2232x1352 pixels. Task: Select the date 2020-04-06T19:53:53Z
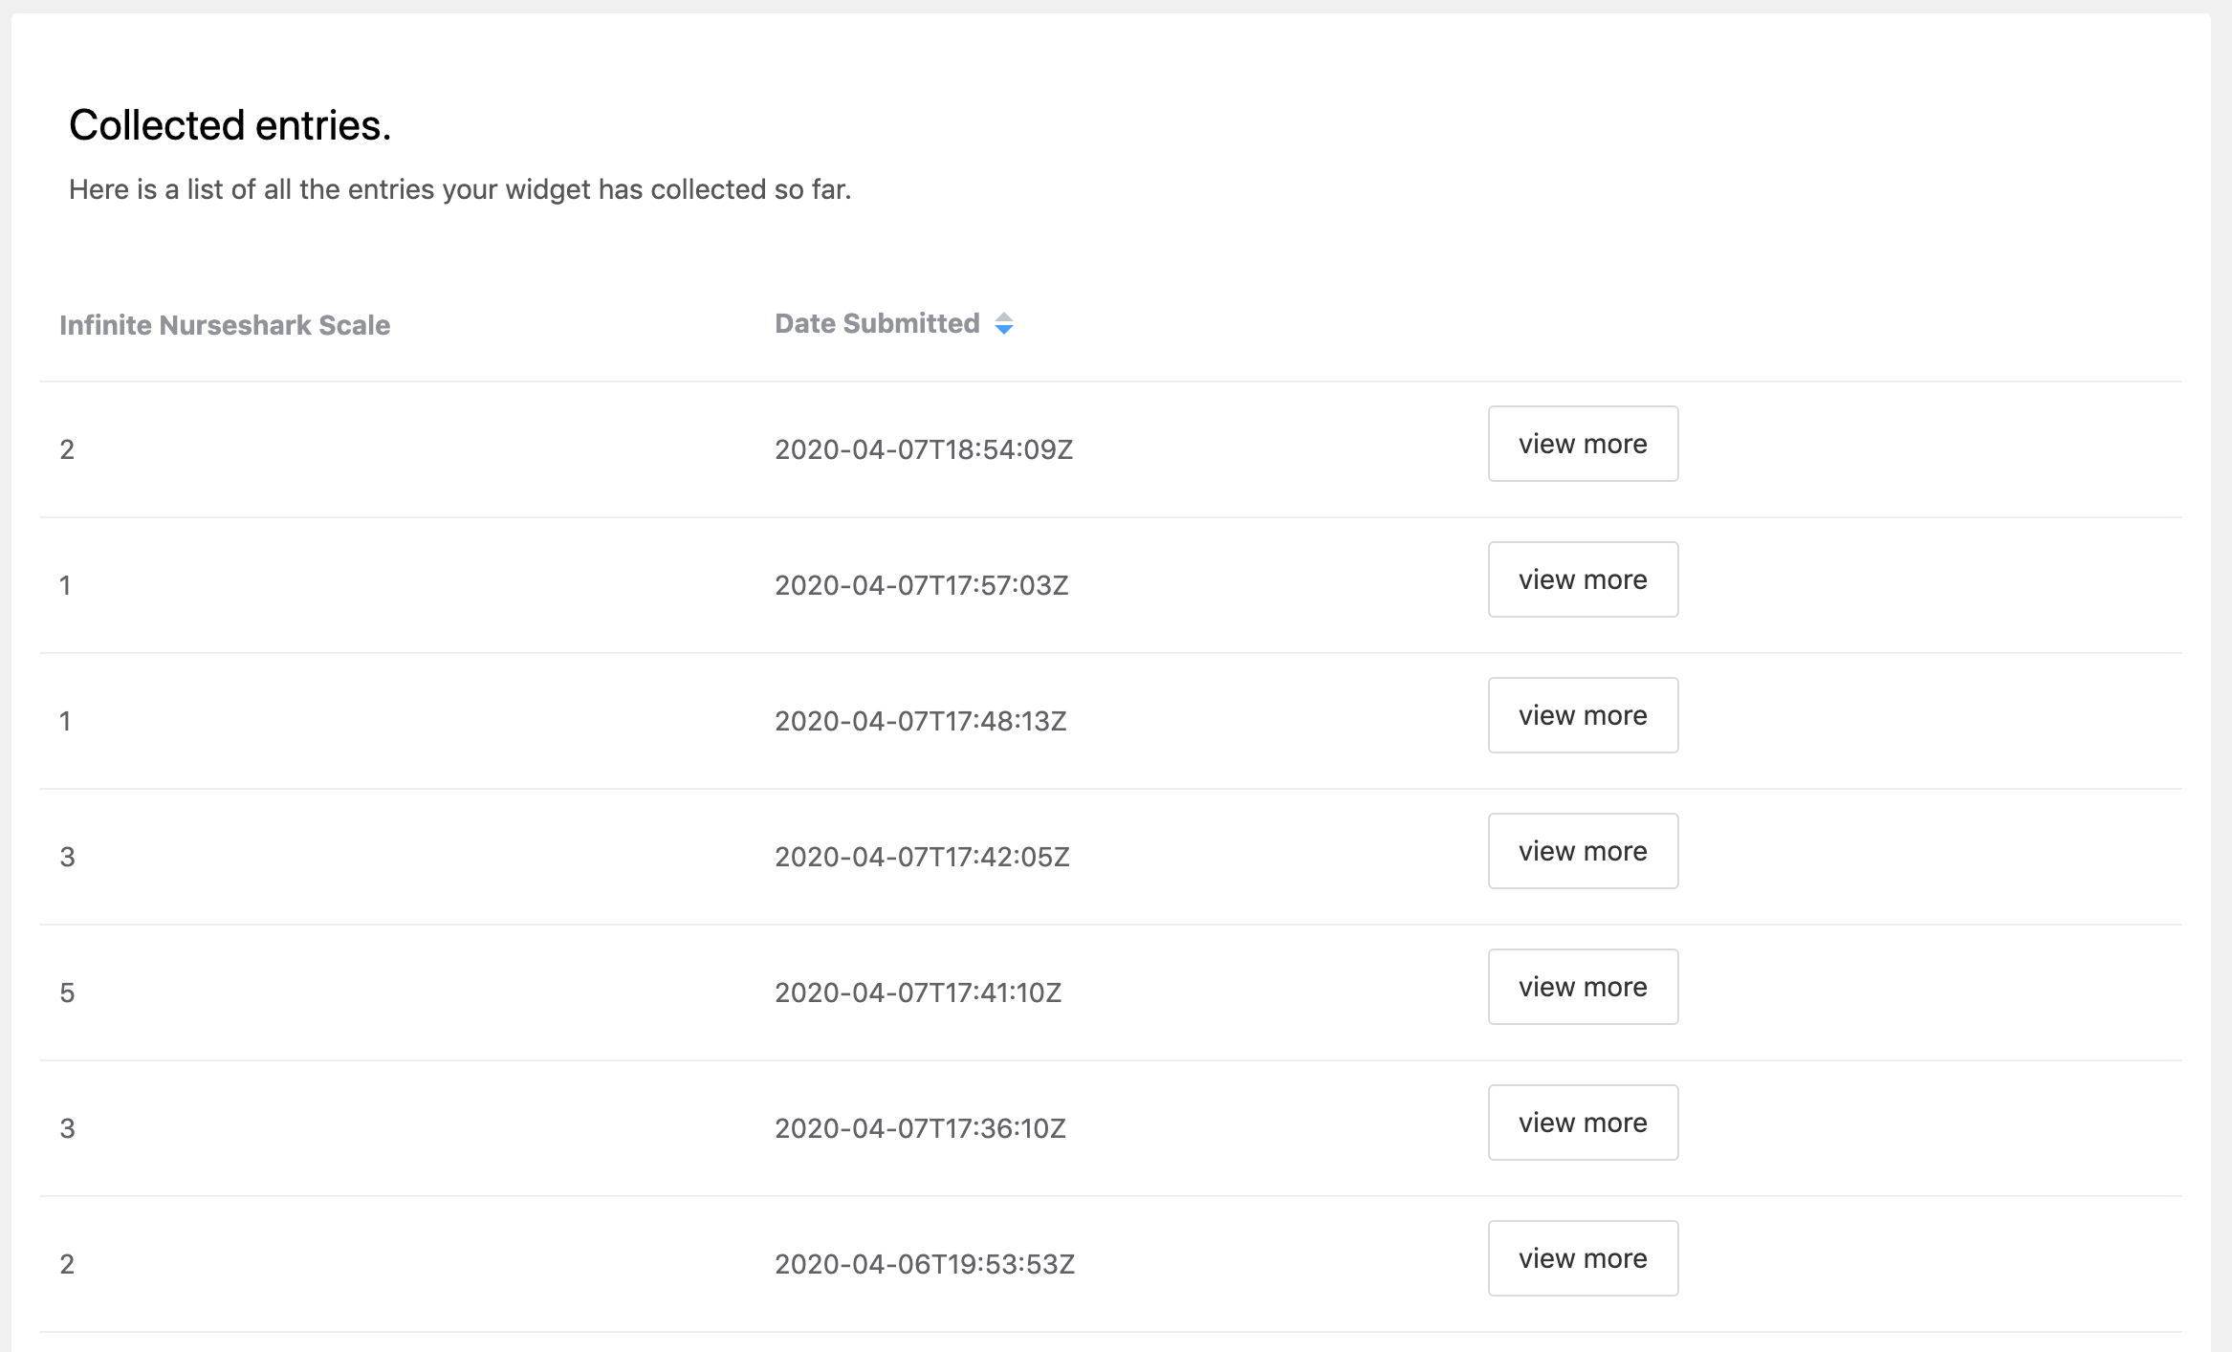pyautogui.click(x=925, y=1264)
